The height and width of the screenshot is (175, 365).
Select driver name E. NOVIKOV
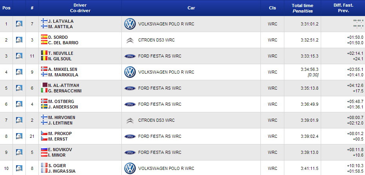point(60,150)
